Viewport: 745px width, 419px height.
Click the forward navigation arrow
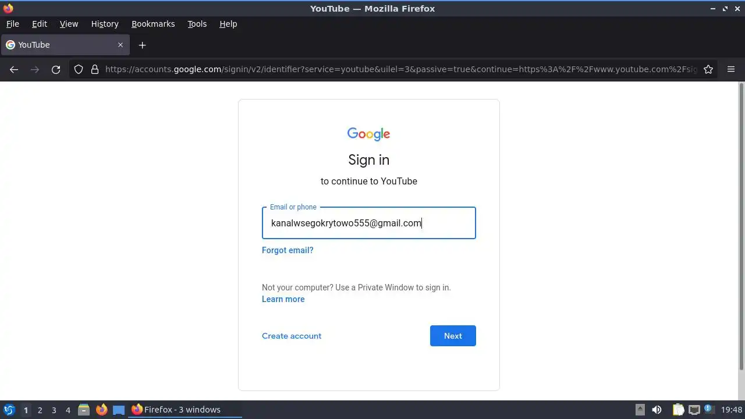click(35, 69)
